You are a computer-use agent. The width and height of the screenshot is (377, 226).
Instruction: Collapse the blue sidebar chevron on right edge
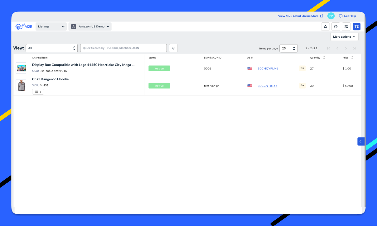(x=361, y=141)
